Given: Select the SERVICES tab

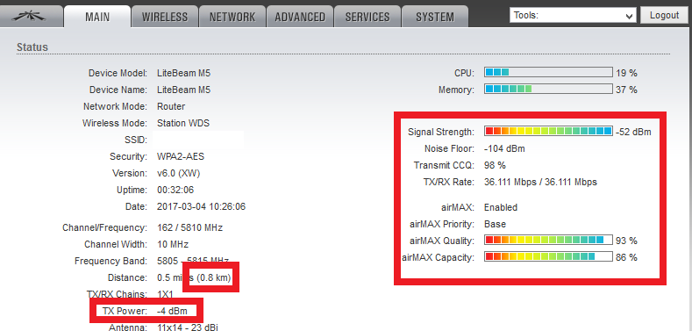Looking at the screenshot, I should coord(367,17).
